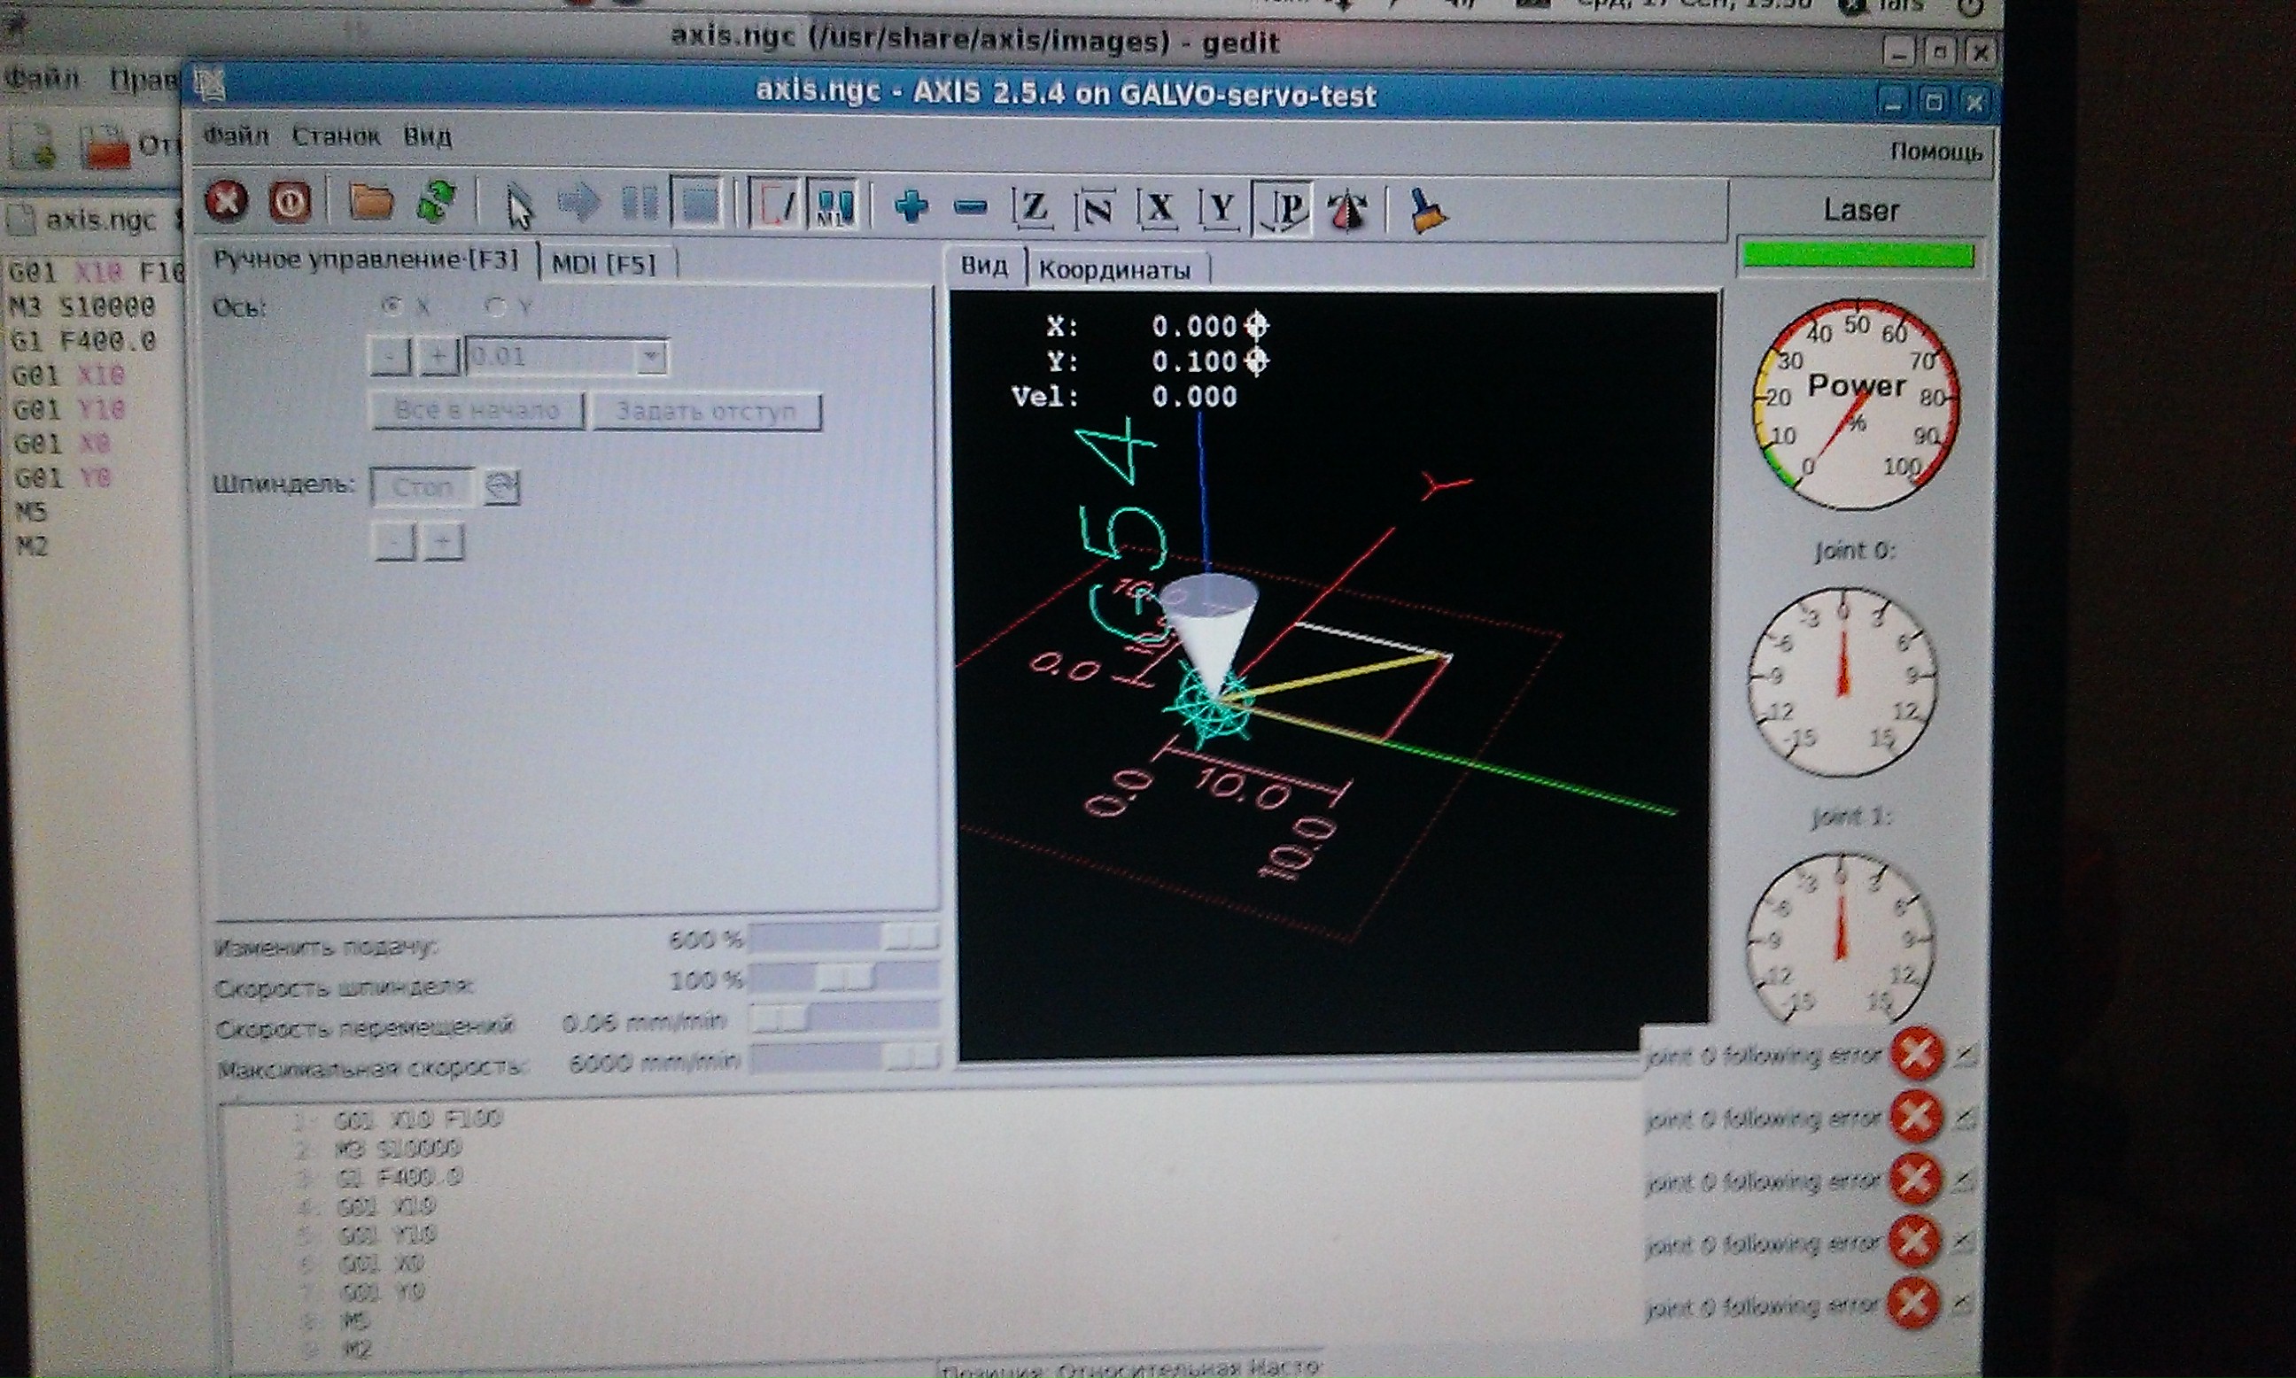Toggle machine power button

(x=290, y=200)
